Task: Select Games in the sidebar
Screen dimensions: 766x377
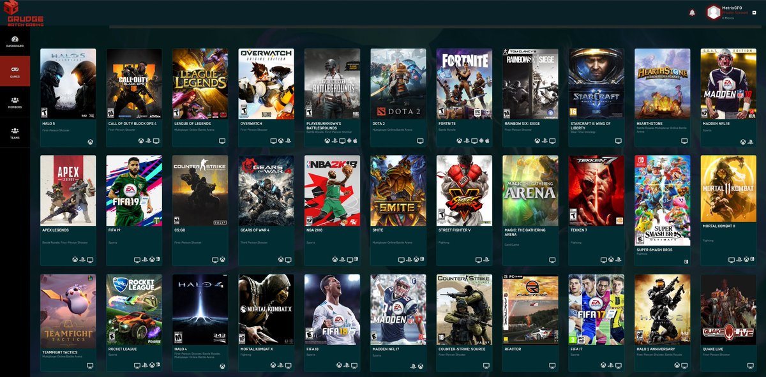Action: 15,71
